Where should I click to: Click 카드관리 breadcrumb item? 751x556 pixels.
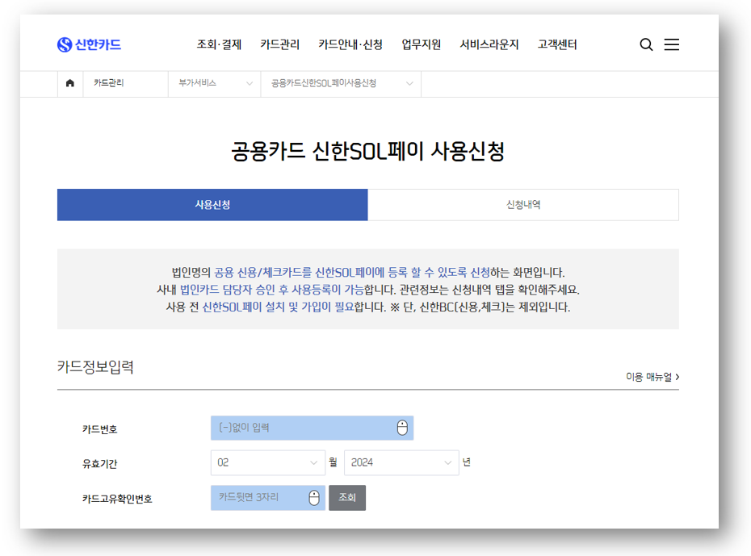pos(109,83)
